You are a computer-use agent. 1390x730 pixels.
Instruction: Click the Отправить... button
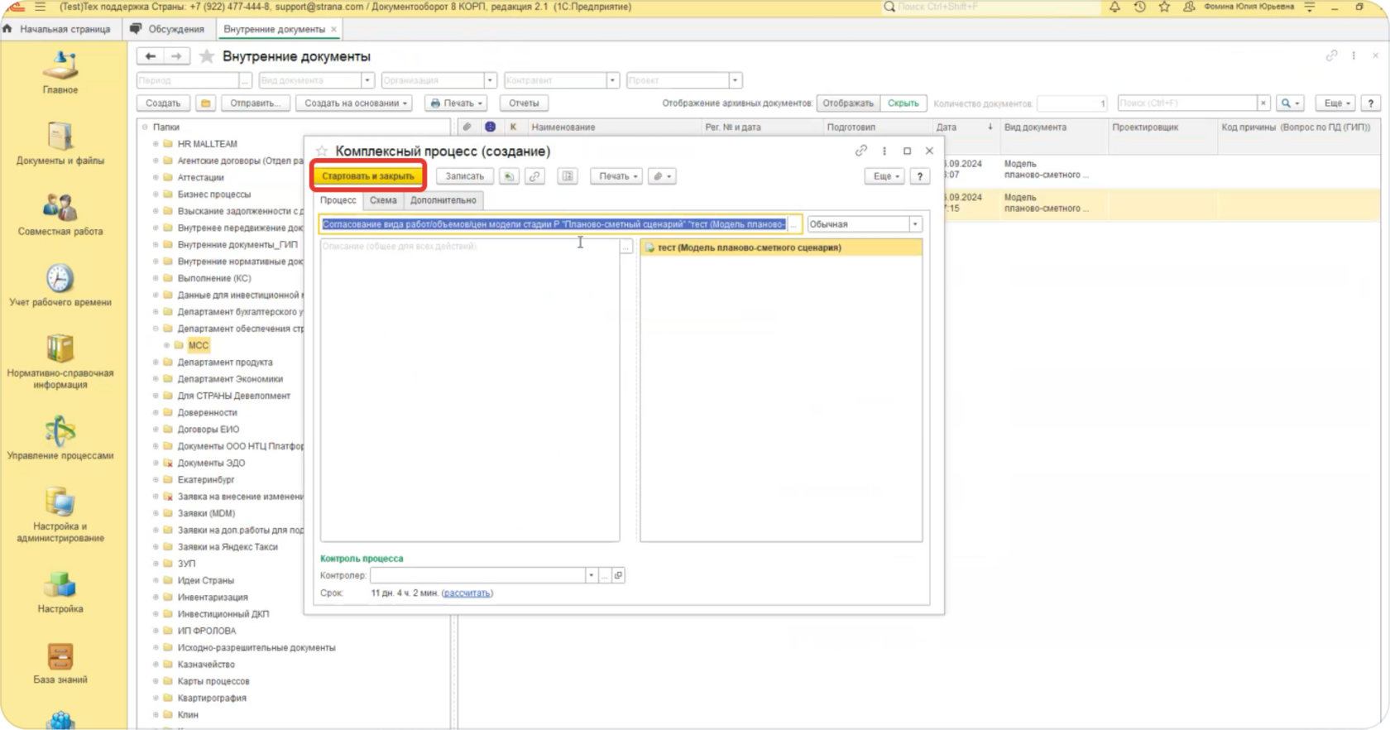tap(256, 103)
